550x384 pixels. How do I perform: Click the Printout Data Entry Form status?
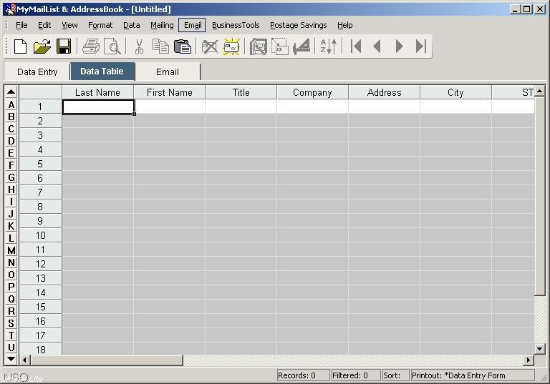[473, 375]
